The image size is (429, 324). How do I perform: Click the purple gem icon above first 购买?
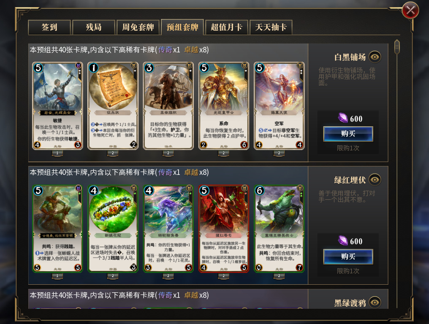(342, 118)
